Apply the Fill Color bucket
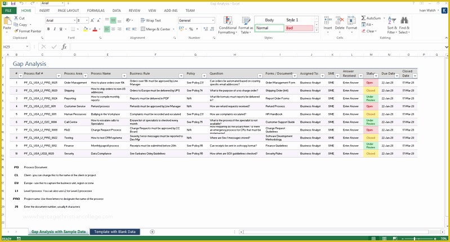 coord(85,29)
